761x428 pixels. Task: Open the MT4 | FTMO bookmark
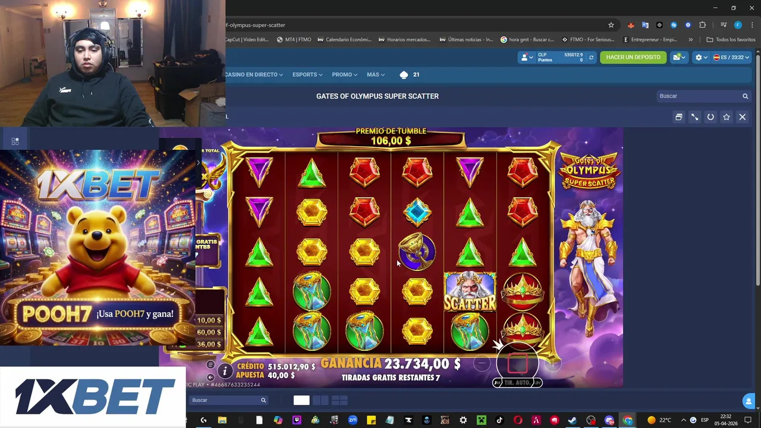click(x=294, y=40)
